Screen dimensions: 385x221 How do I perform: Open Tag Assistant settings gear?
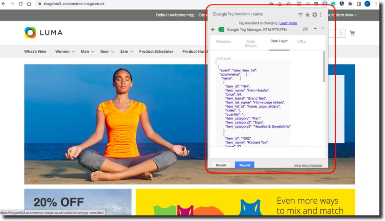315,15
